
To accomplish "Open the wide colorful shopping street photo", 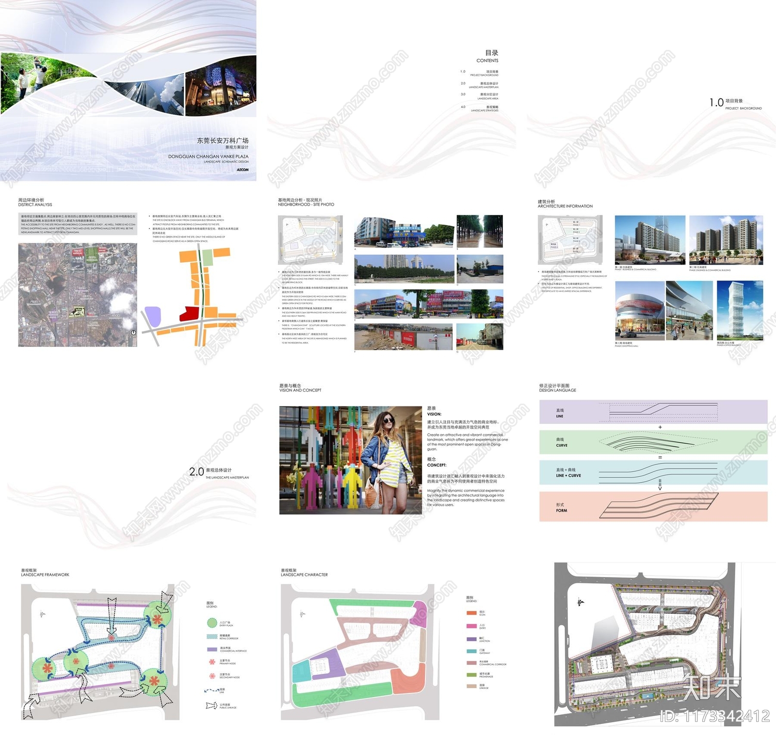I will (429, 304).
